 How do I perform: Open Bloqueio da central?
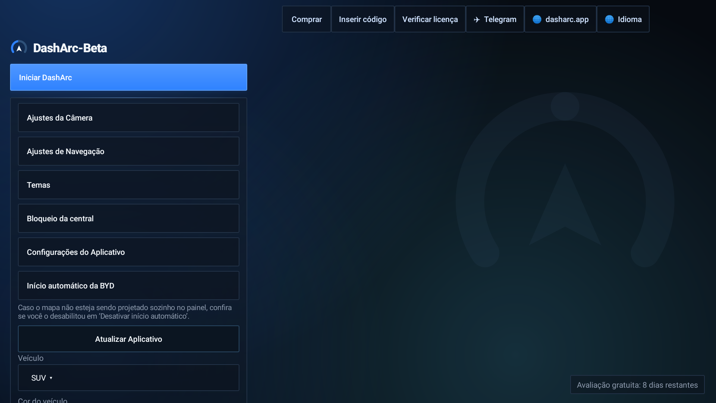point(129,218)
